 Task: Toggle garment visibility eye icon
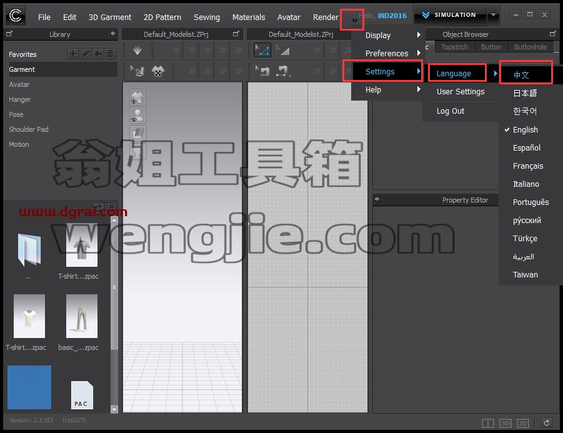137,97
